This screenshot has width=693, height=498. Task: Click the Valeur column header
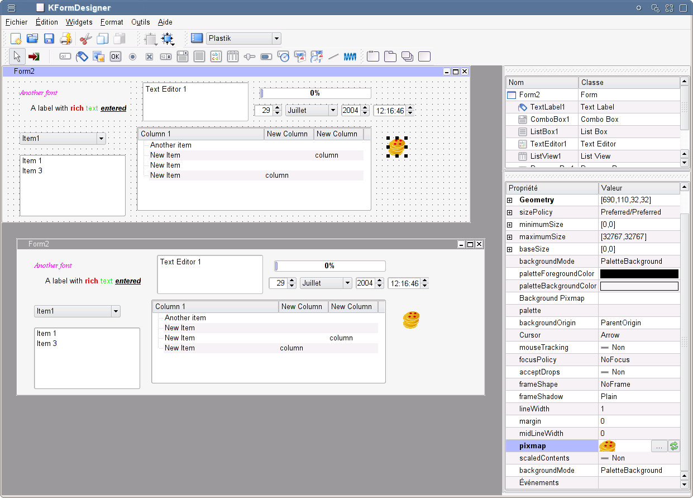click(639, 188)
